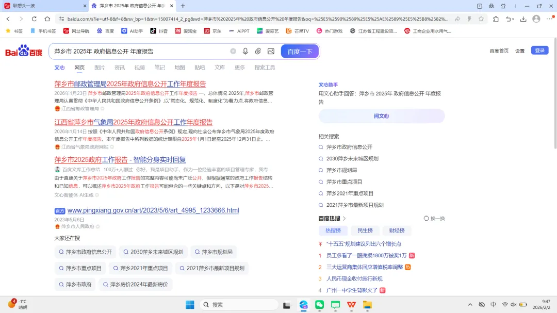Image resolution: width=557 pixels, height=313 pixels.
Task: Open hot item 广州一中学生背影火了
Action: (352, 290)
